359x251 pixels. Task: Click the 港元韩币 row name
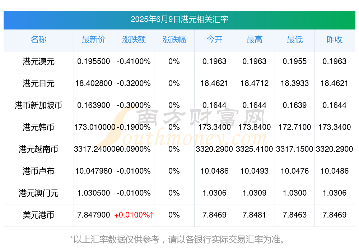click(x=38, y=127)
